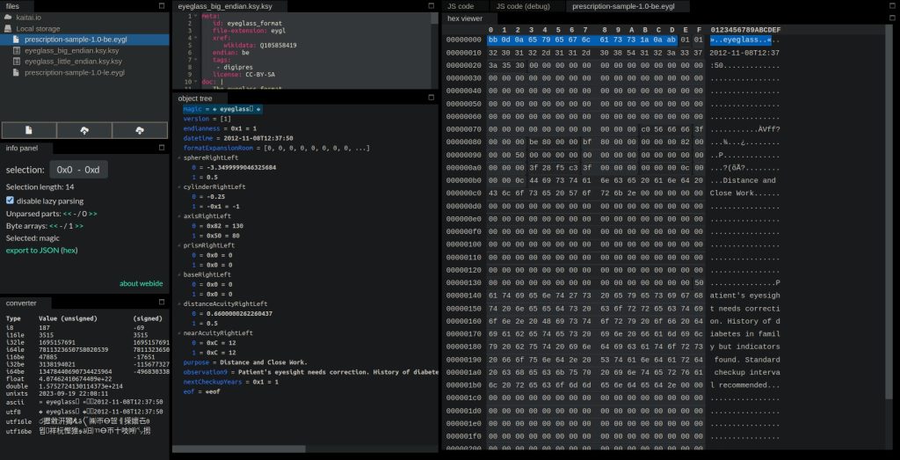Click the eyeglass_big_endian.ksy.ksy file icon
This screenshot has width=900, height=460.
point(16,50)
